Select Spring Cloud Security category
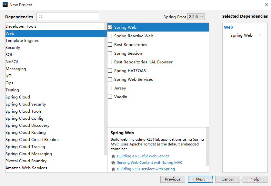This screenshot has width=271, height=186. (x=55, y=104)
